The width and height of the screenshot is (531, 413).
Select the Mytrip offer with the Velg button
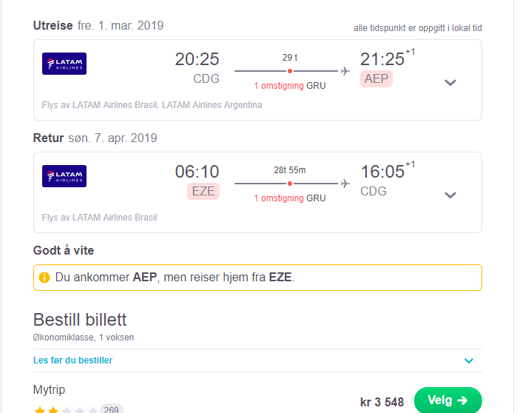click(x=447, y=400)
